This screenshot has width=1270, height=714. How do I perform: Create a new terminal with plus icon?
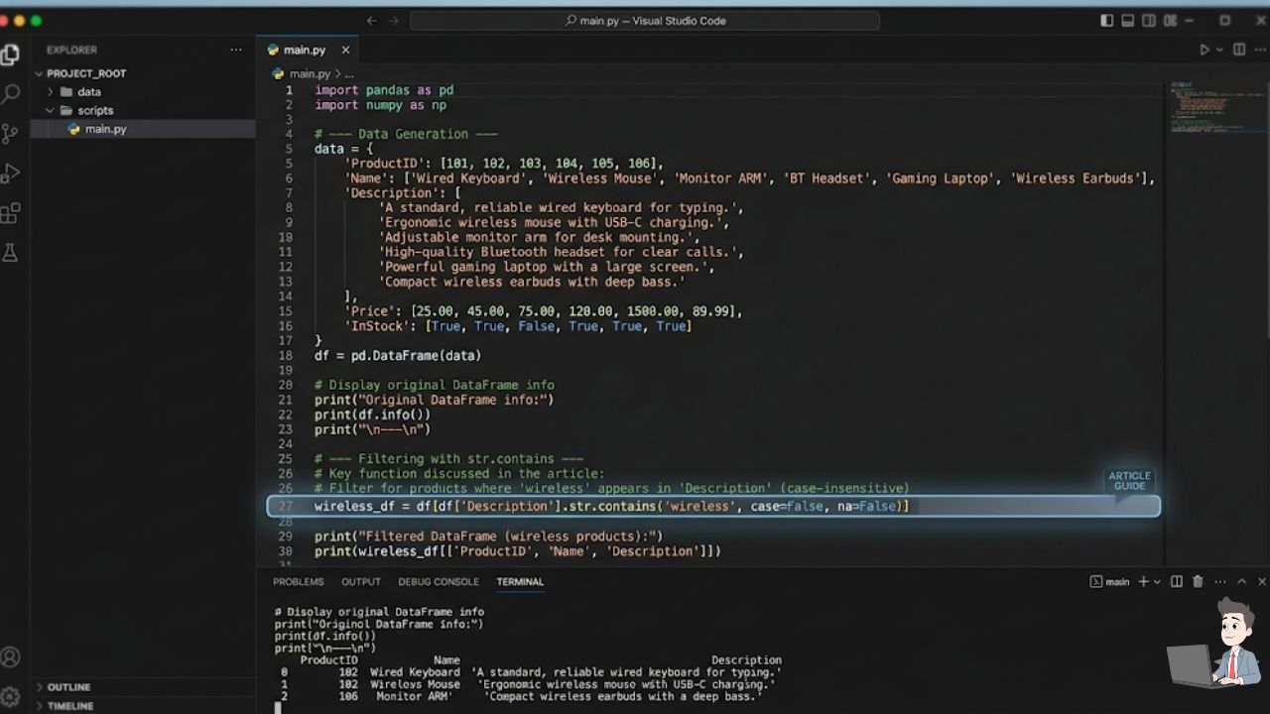pyautogui.click(x=1143, y=581)
